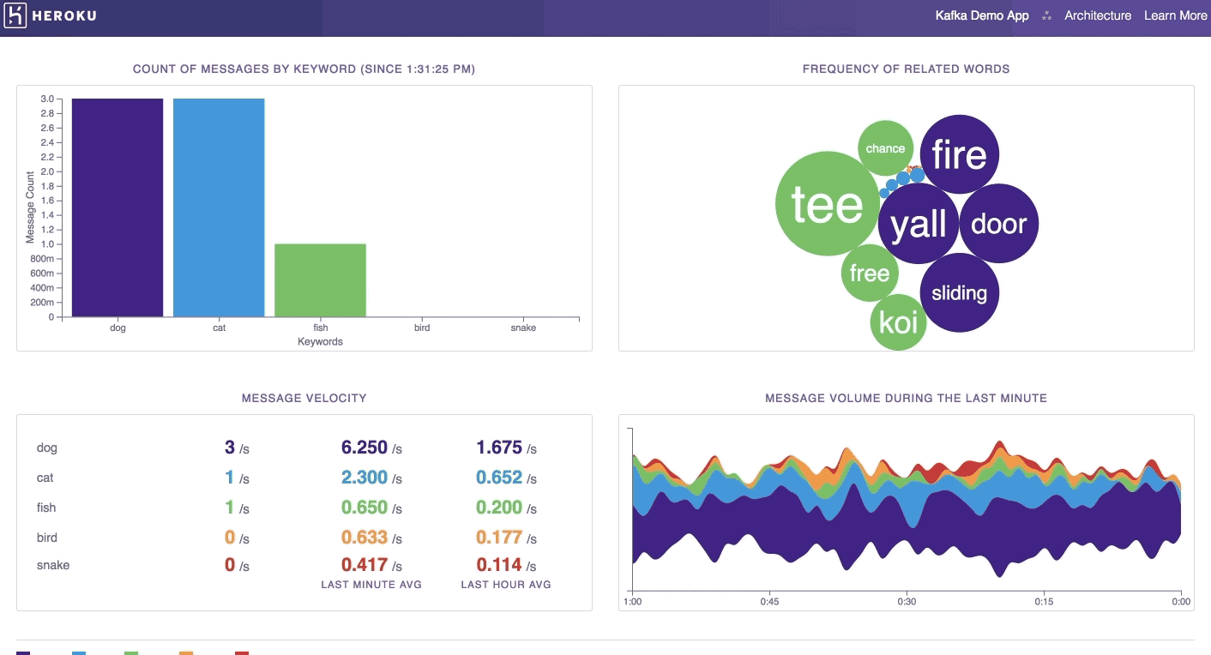Select the 'yall' bubble
The height and width of the screenshot is (655, 1211).
[x=918, y=222]
